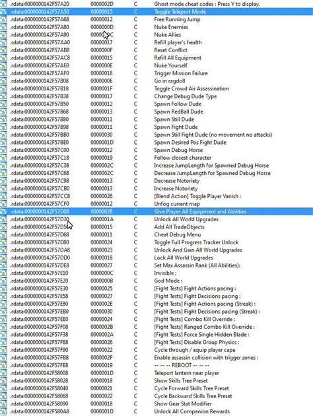Select the 'Invisible :' string
The image size is (313, 416).
click(165, 273)
